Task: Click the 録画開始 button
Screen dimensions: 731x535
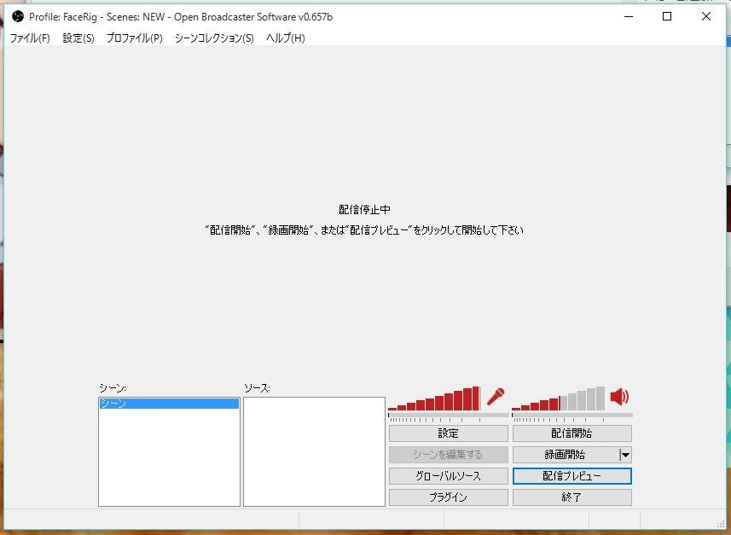Action: (x=566, y=455)
